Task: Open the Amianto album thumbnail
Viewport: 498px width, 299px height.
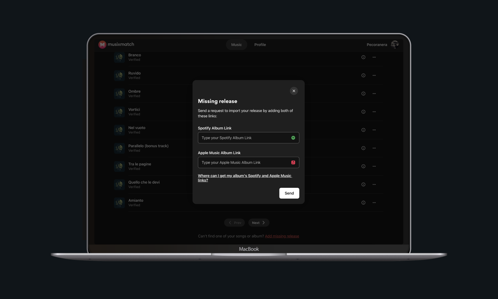Action: pyautogui.click(x=119, y=202)
